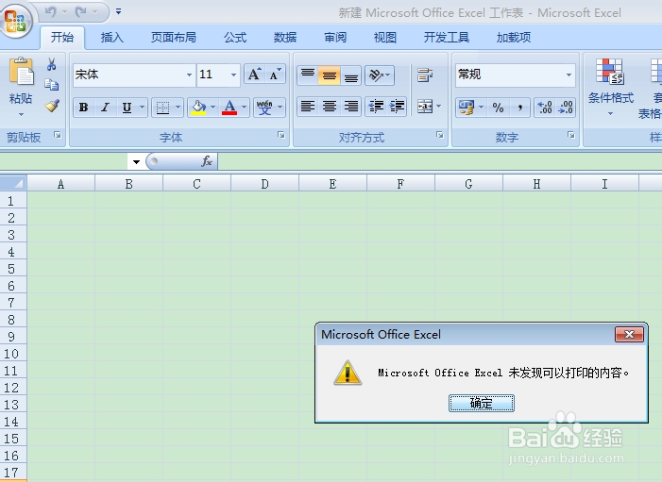Viewport: 662px width, 482px height.
Task: Open the 剪贴板 dialog launcher
Action: click(x=58, y=135)
